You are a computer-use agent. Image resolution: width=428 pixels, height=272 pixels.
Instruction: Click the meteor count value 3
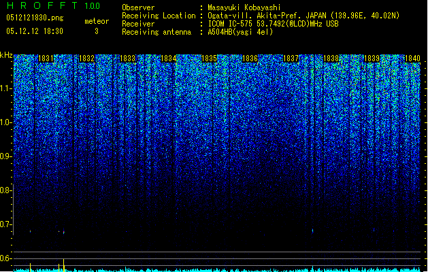point(97,31)
